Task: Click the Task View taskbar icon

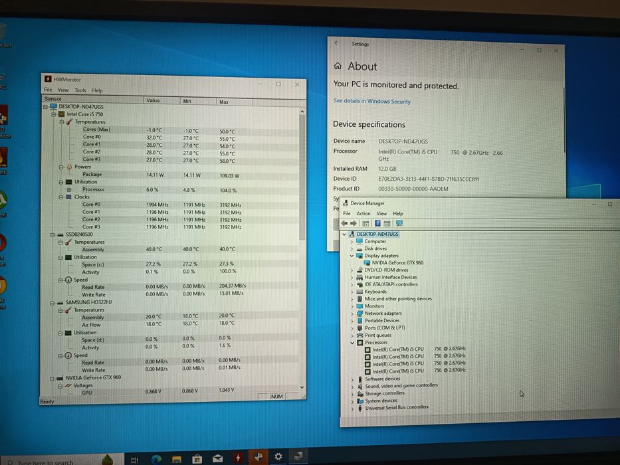Action: click(134, 460)
